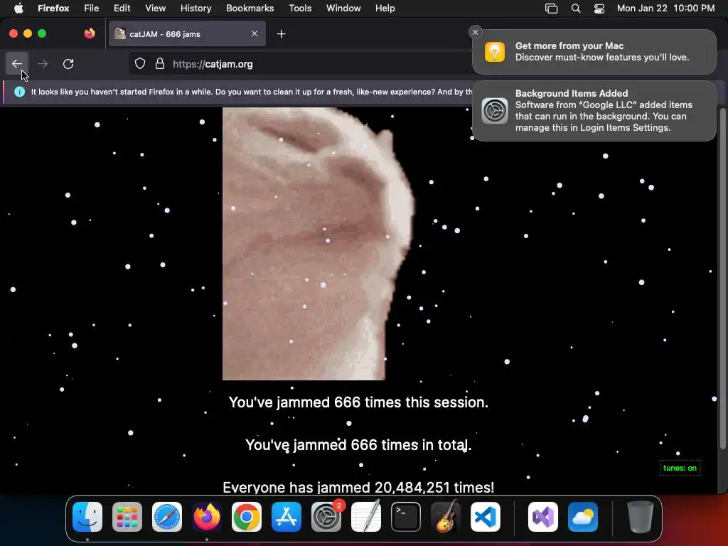Open the Tools menu
This screenshot has width=728, height=546.
click(300, 8)
